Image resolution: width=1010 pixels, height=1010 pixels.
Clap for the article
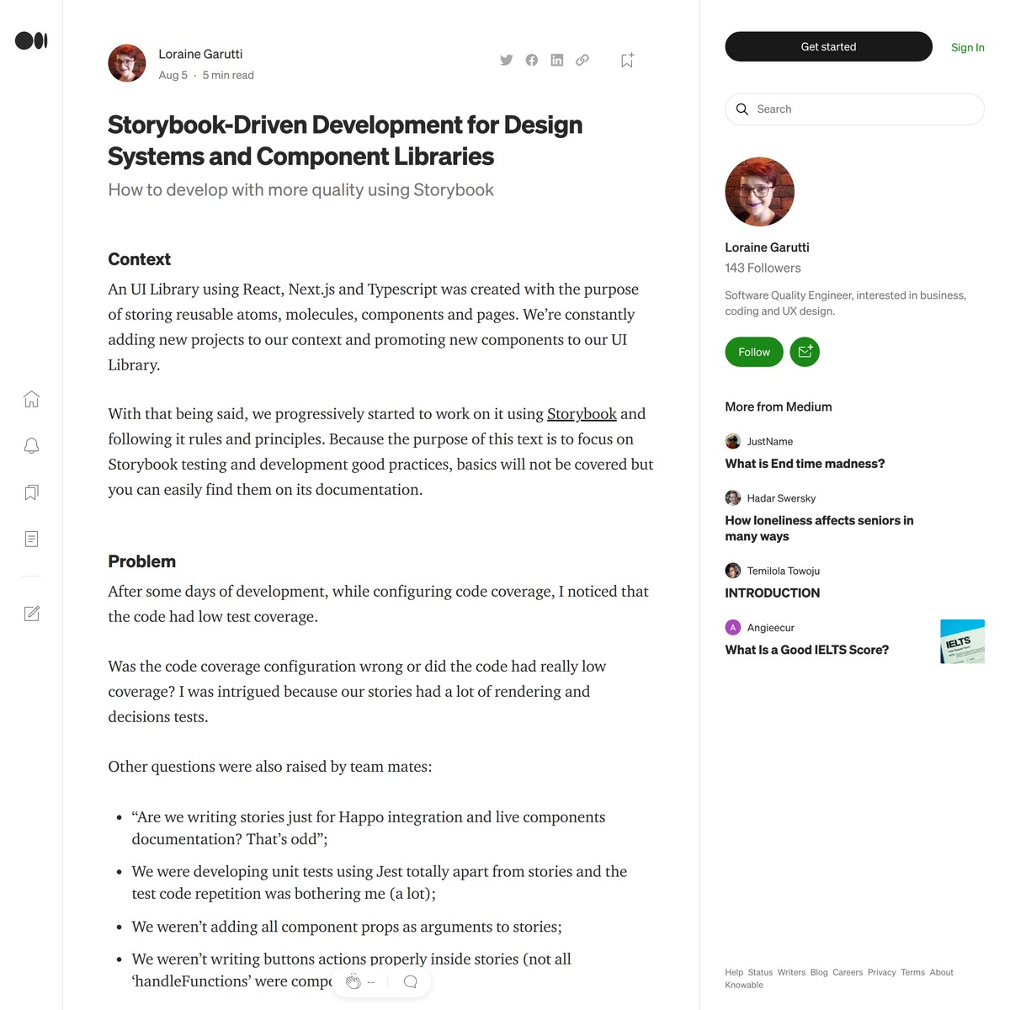click(x=353, y=981)
